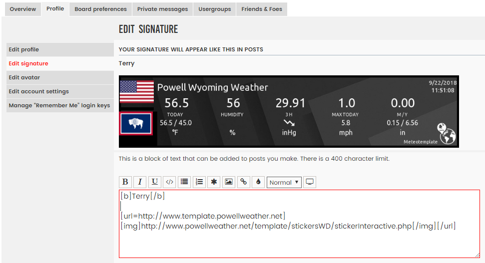The height and width of the screenshot is (263, 485).
Task: Insert URL link tag
Action: 244,182
